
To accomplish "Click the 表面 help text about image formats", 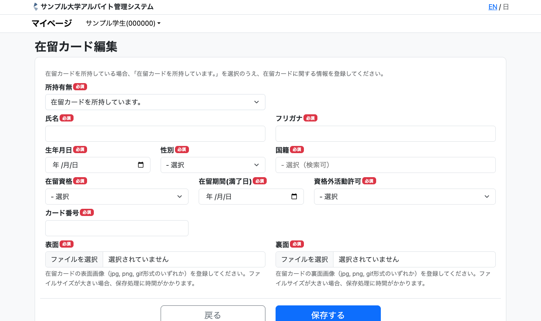I will coord(153,278).
